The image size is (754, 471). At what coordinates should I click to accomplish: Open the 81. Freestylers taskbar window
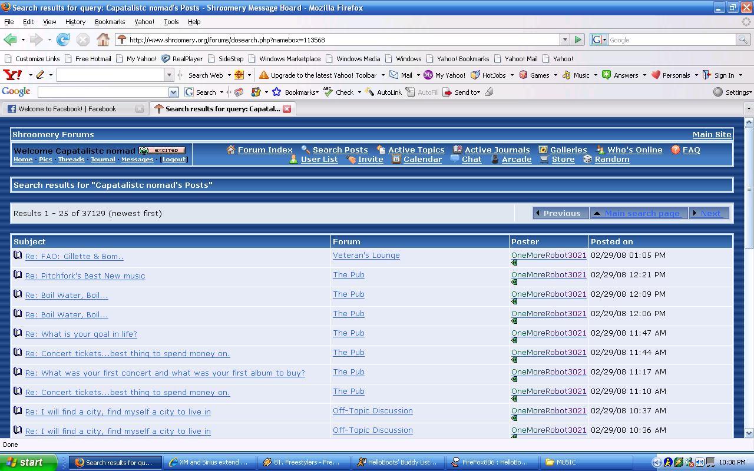click(305, 462)
